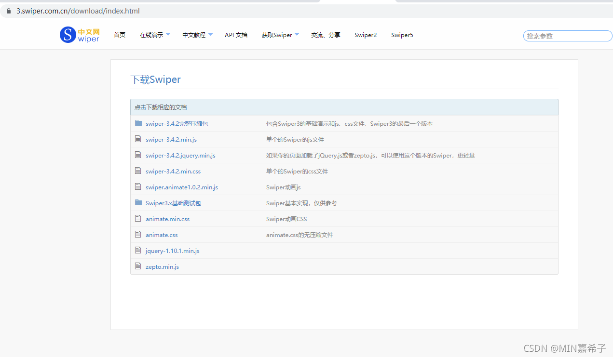Open the 中文教程 menu label
The height and width of the screenshot is (357, 613).
pos(194,35)
